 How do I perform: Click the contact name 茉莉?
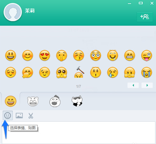30,11
